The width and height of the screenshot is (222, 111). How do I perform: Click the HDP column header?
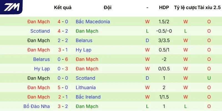(164, 7)
